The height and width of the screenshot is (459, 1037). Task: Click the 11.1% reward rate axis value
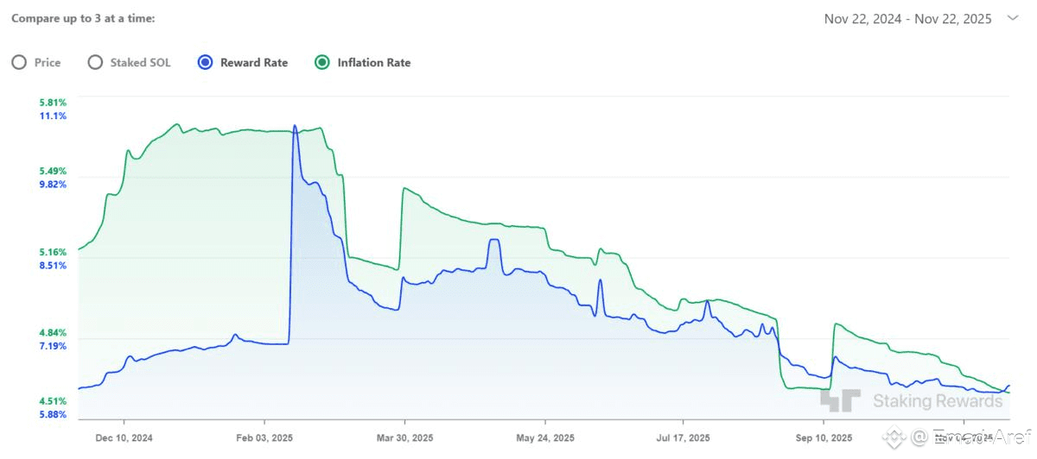(x=53, y=116)
